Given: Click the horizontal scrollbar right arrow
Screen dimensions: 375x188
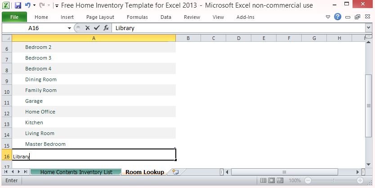Looking at the screenshot, I should pos(358,172).
